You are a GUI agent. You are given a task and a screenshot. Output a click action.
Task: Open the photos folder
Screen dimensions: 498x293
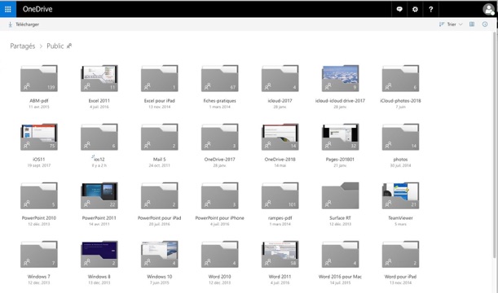click(400, 137)
